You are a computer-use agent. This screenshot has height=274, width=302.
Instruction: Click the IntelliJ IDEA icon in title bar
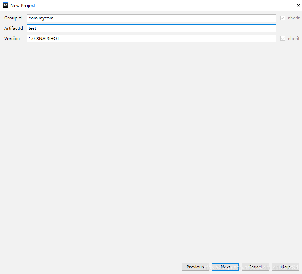tap(6, 5)
